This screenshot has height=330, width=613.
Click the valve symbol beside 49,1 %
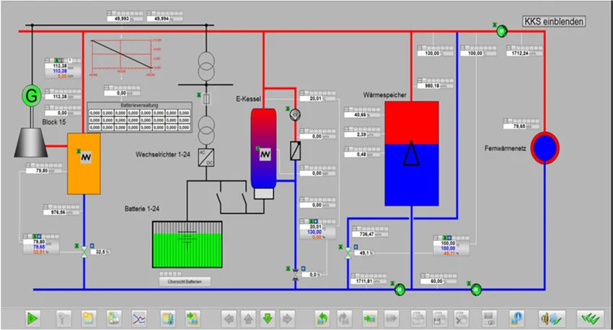pos(348,253)
